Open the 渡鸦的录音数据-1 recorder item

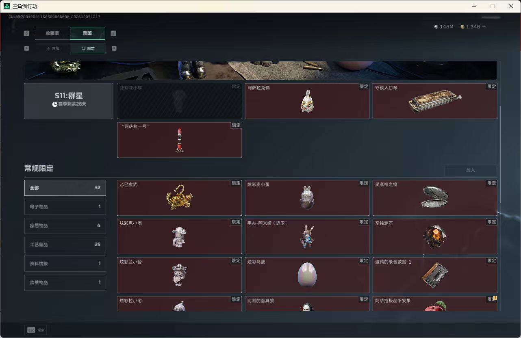[434, 275]
